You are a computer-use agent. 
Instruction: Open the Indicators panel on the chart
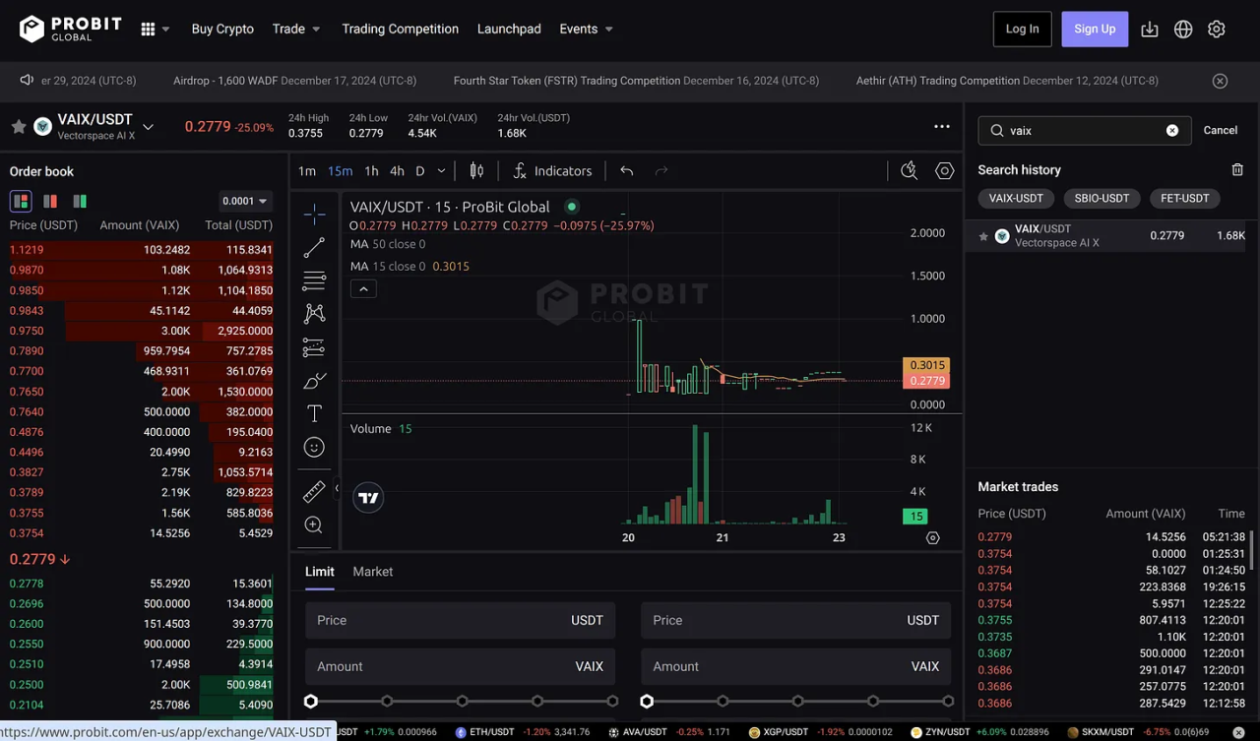coord(552,170)
